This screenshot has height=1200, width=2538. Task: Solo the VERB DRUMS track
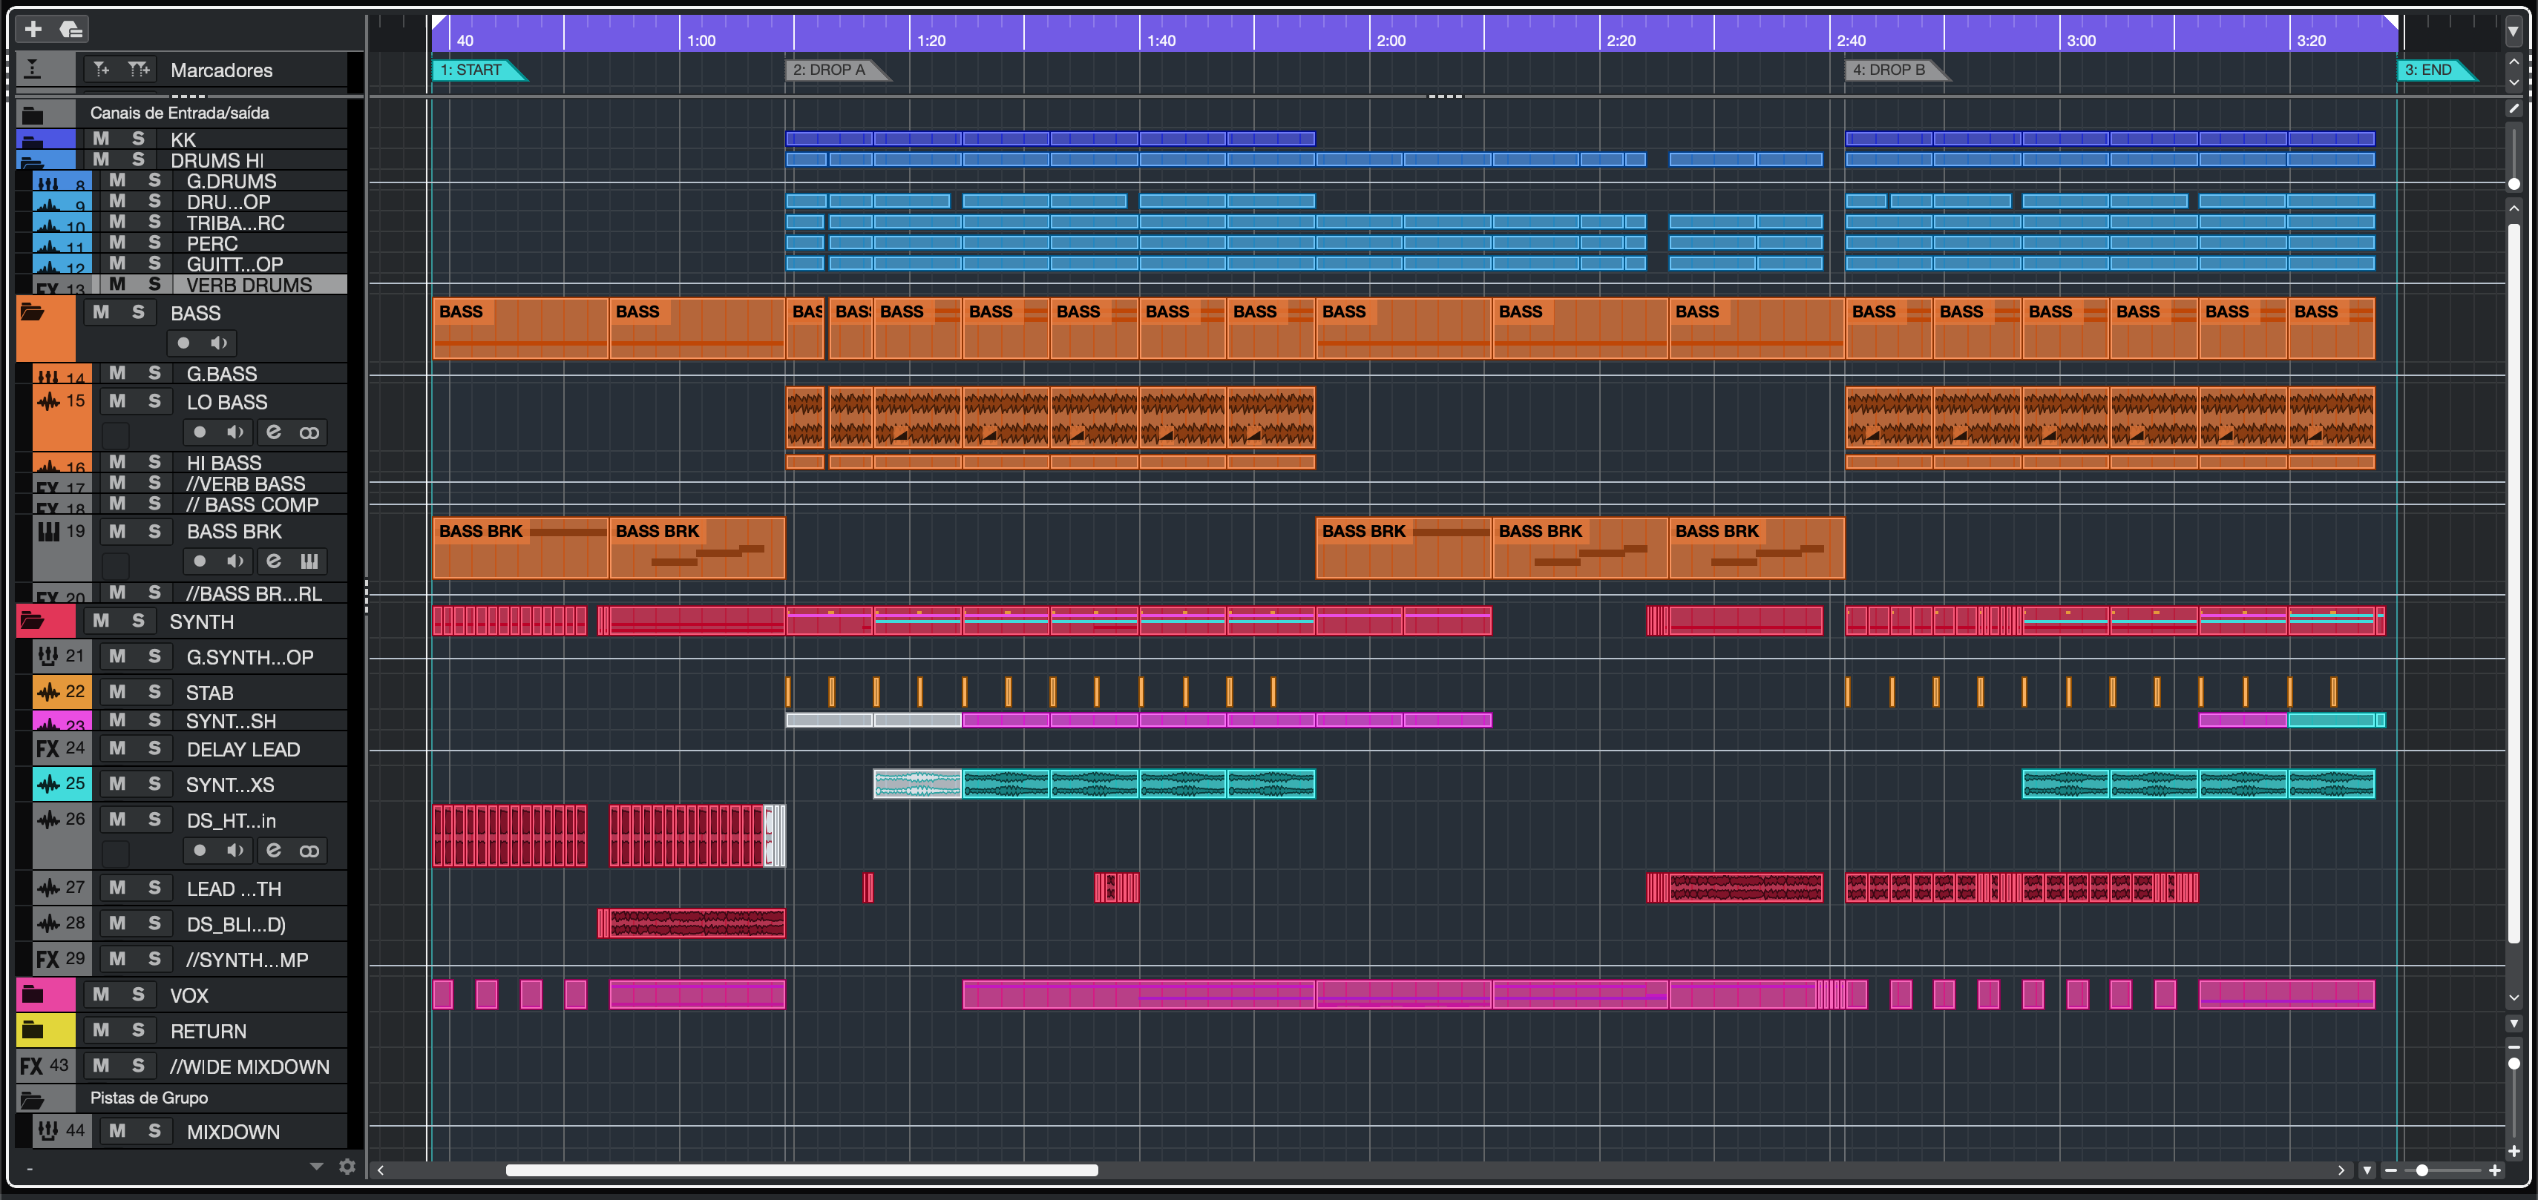pos(154,283)
